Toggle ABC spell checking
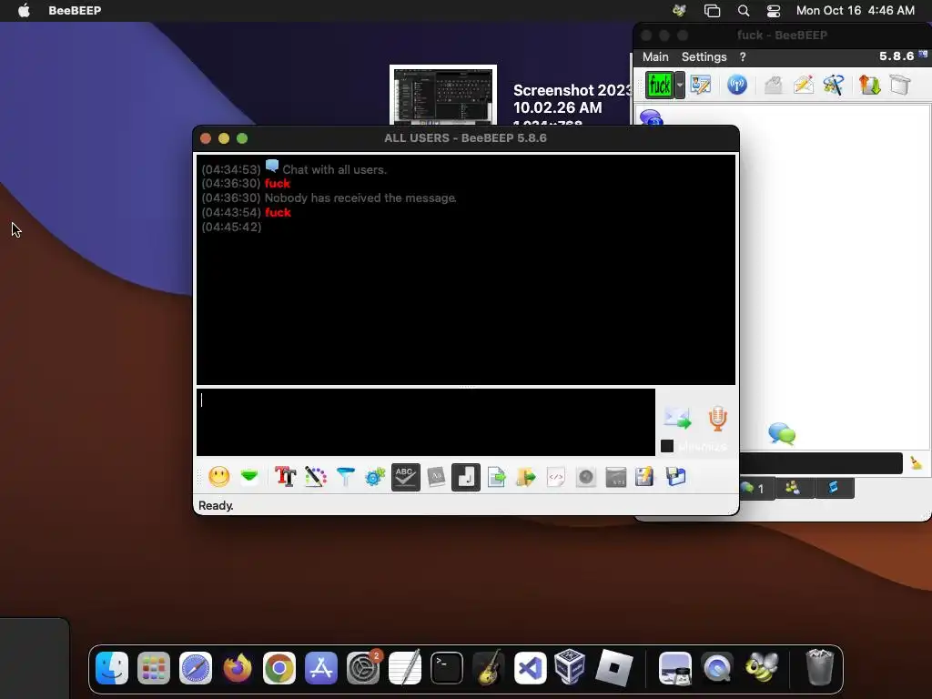932x699 pixels. (x=405, y=477)
